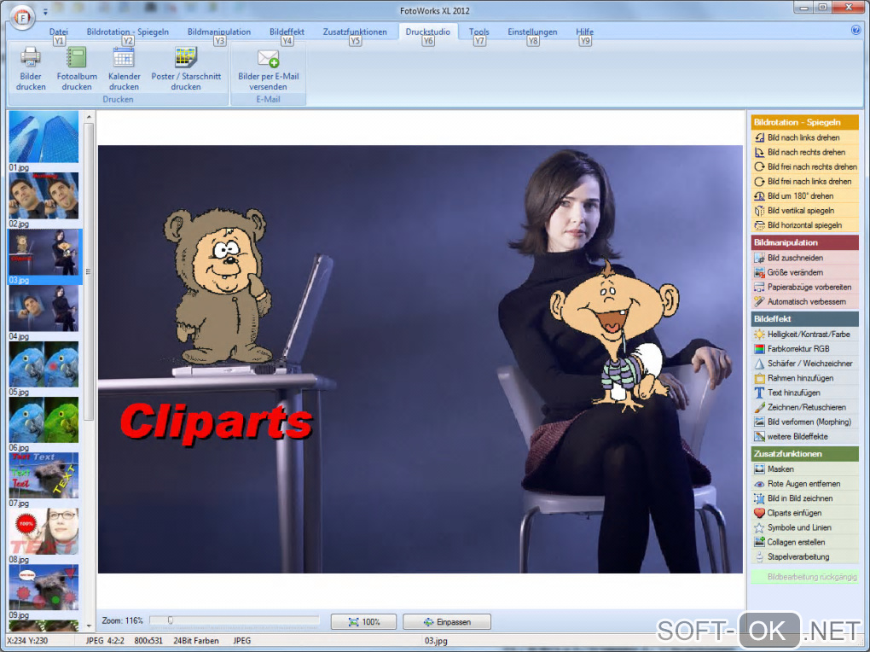
Task: Select Rote Augen entfernen
Action: coord(804,484)
